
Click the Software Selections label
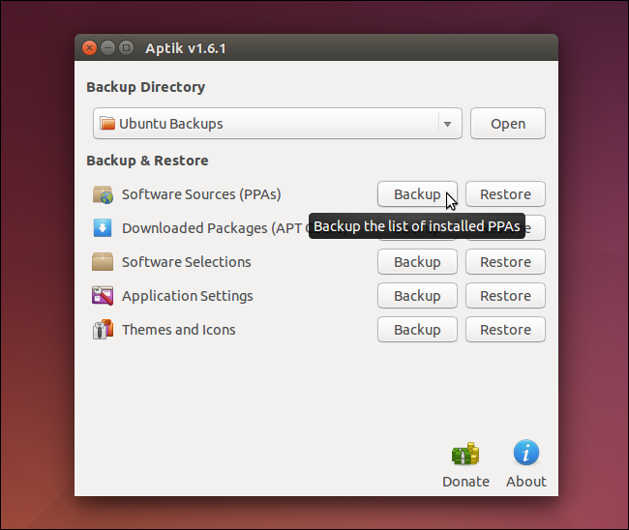[187, 262]
